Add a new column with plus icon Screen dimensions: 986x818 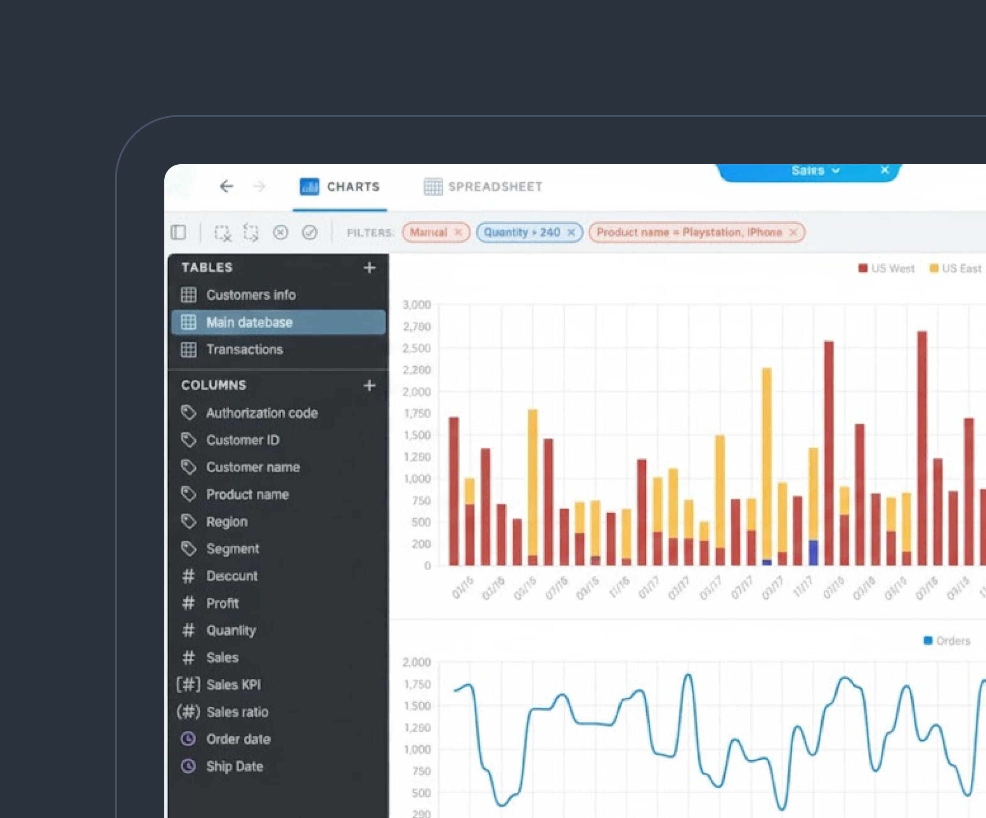[369, 385]
